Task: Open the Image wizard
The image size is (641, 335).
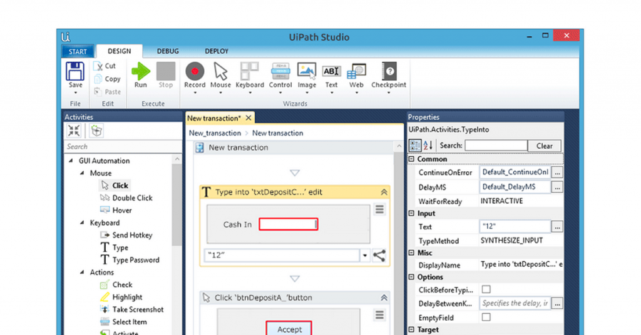Action: tap(307, 75)
